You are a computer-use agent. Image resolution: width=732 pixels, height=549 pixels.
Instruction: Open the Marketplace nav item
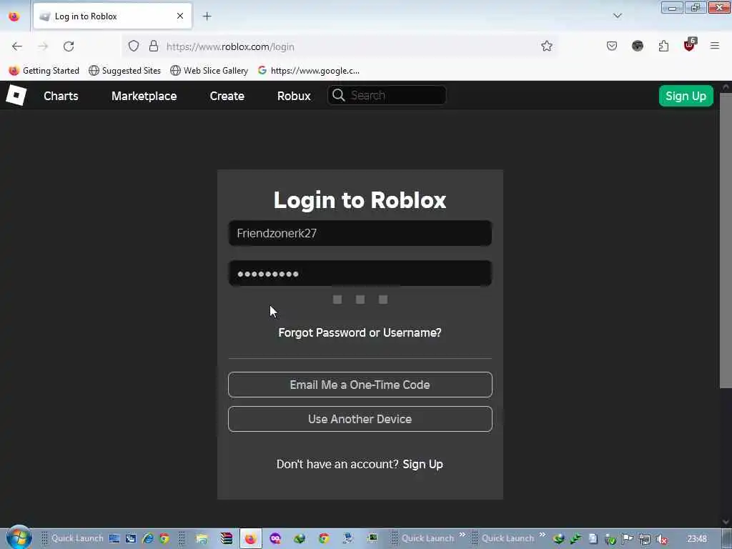pos(144,97)
